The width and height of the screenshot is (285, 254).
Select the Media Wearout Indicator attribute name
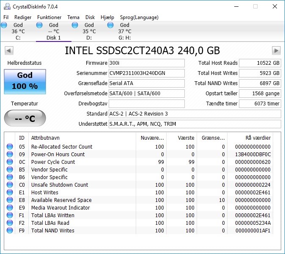click(x=60, y=208)
